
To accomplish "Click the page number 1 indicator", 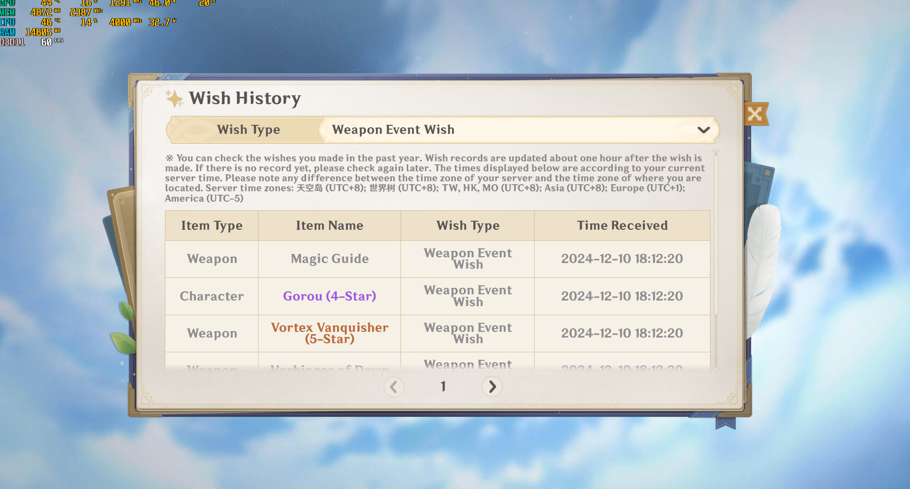I will click(x=443, y=386).
